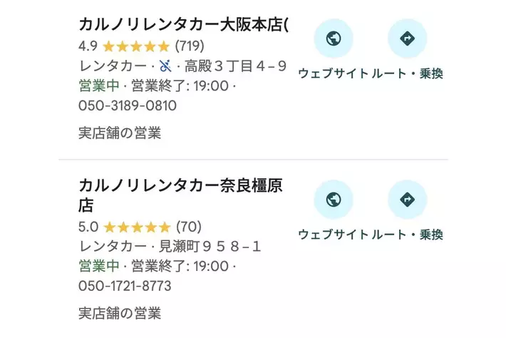Click the 5.0 star rating stars

(x=137, y=227)
